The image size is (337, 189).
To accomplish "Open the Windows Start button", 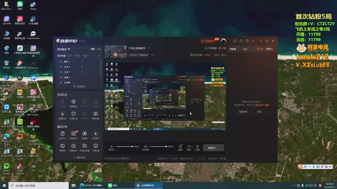I will tap(4, 186).
